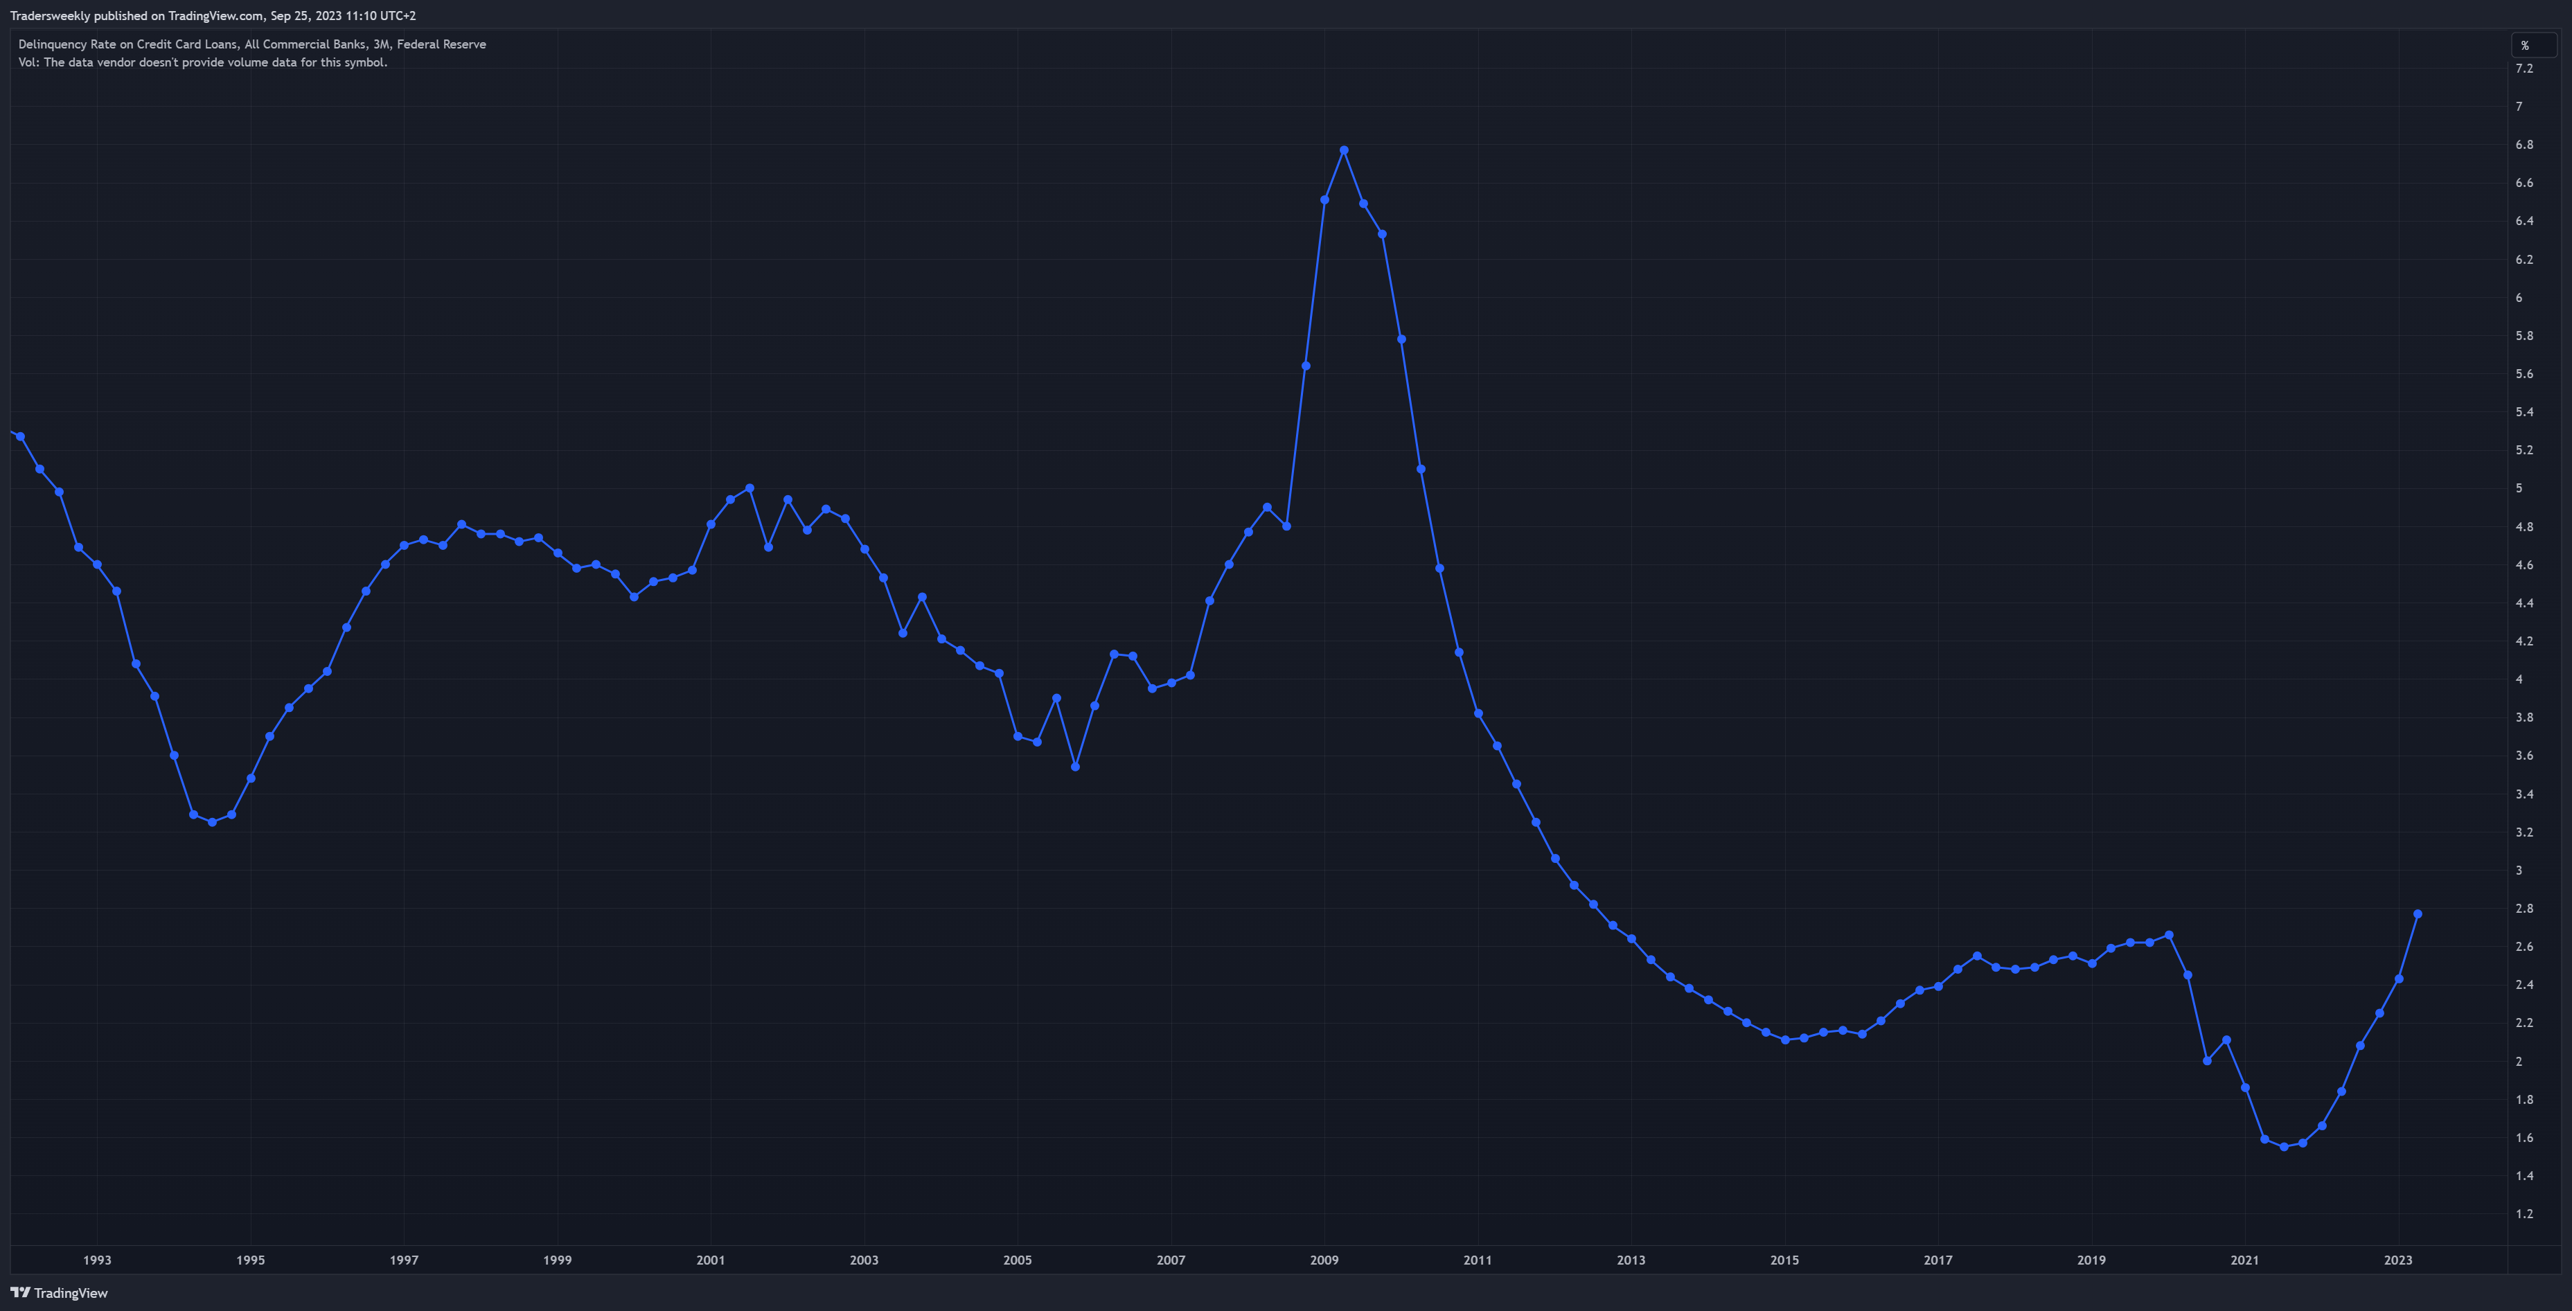This screenshot has width=2572, height=1311.
Task: Click the 2021 label on the time axis
Action: click(x=2244, y=1260)
